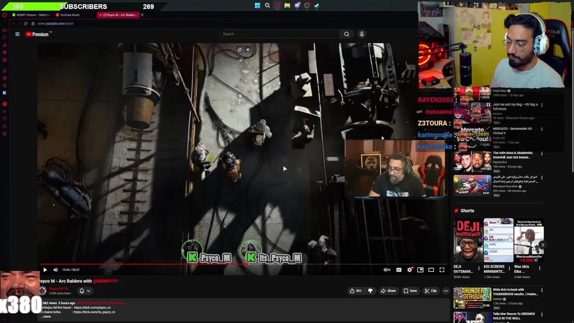The image size is (574, 323).
Task: Click the padlock site info icon
Action: click(33, 23)
